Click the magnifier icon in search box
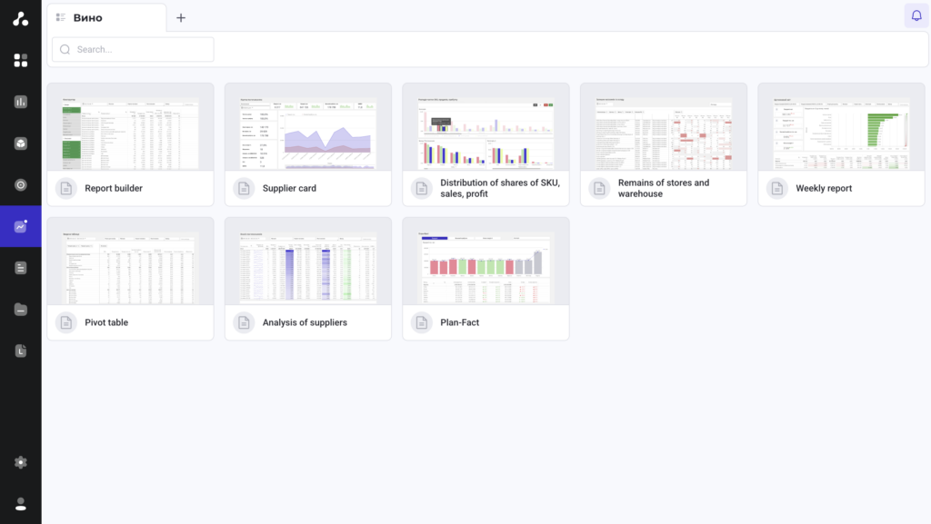931x524 pixels. click(x=65, y=49)
